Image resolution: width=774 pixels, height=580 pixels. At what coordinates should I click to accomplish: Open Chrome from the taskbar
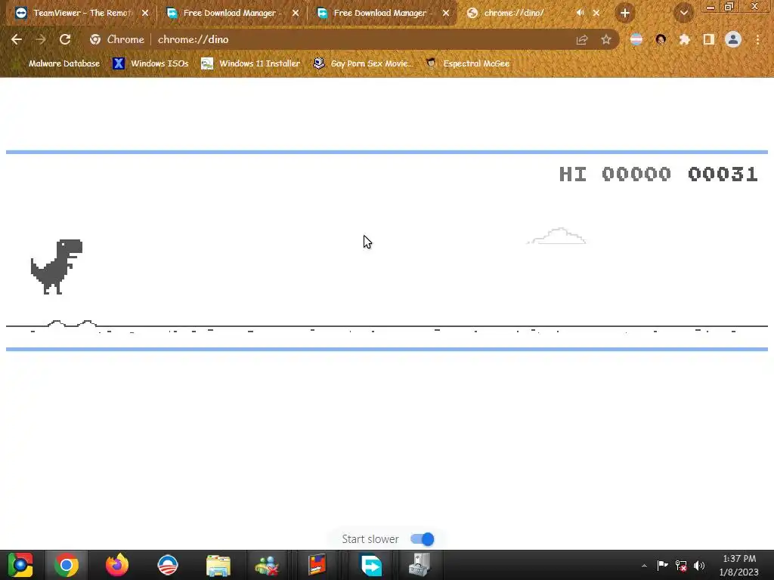pyautogui.click(x=67, y=565)
